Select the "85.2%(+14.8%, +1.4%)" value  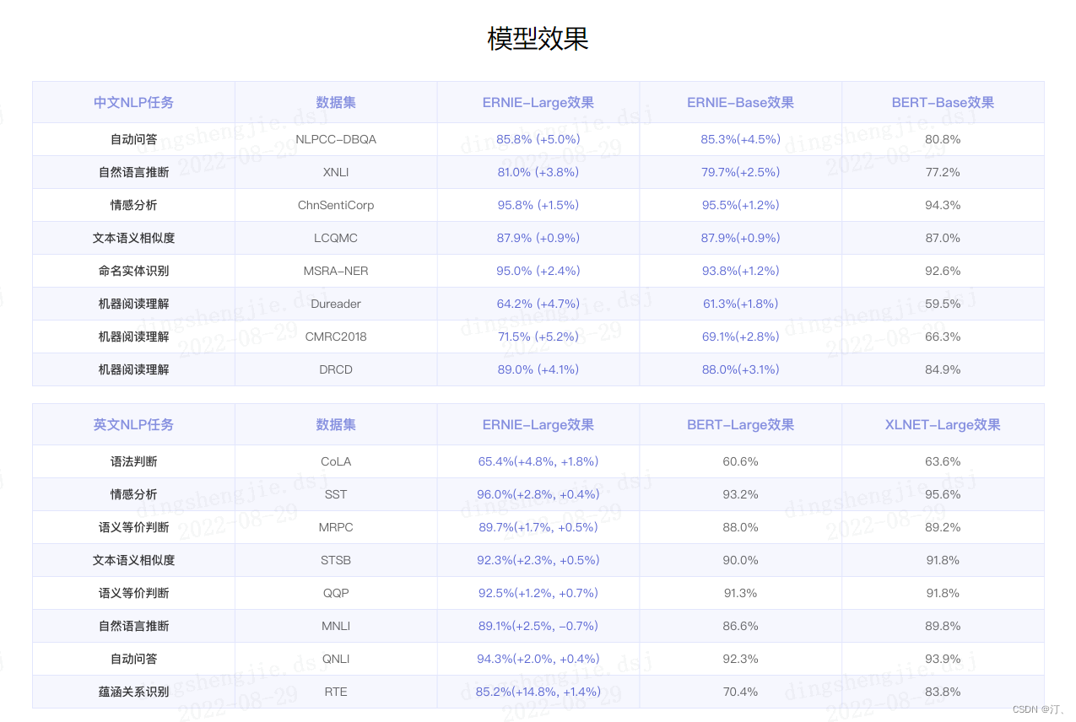point(538,692)
